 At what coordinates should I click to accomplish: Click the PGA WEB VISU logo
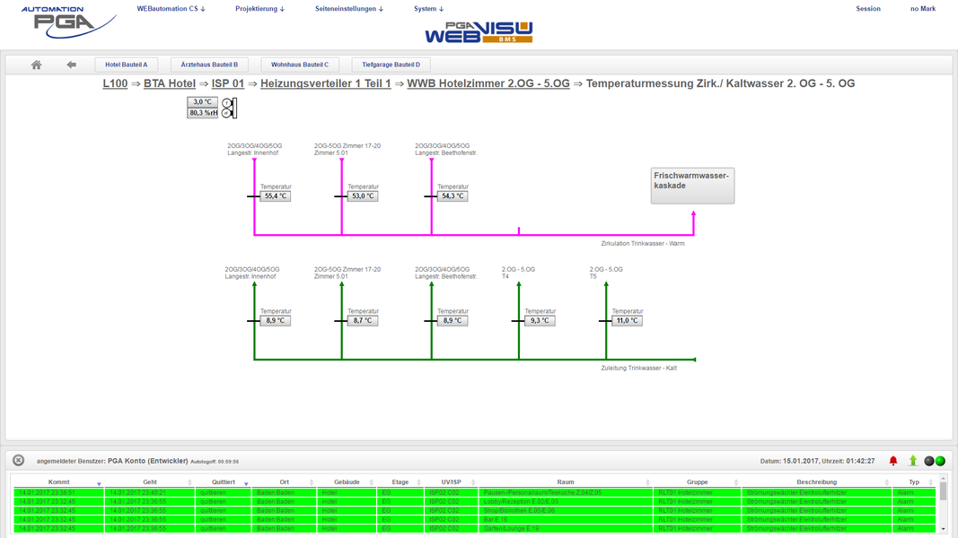point(479,33)
